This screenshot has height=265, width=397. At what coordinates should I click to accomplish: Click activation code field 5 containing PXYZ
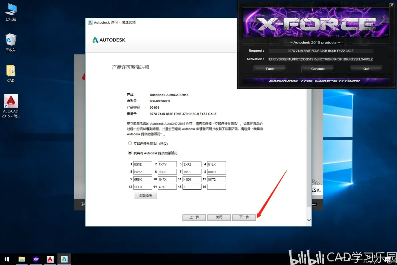[143, 172]
